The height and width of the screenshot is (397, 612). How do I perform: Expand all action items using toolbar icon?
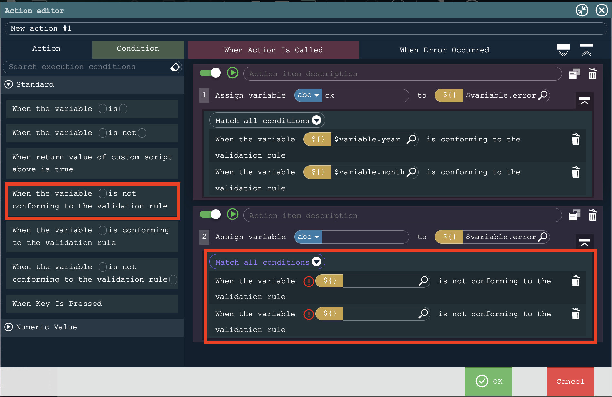pos(563,50)
